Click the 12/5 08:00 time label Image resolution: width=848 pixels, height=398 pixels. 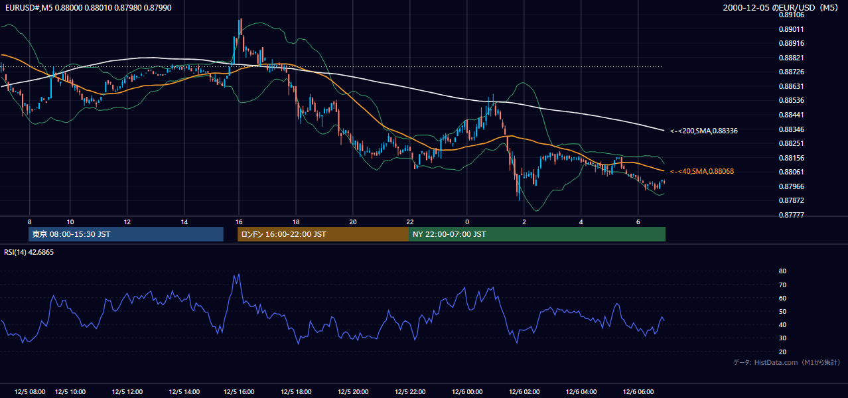[30, 392]
